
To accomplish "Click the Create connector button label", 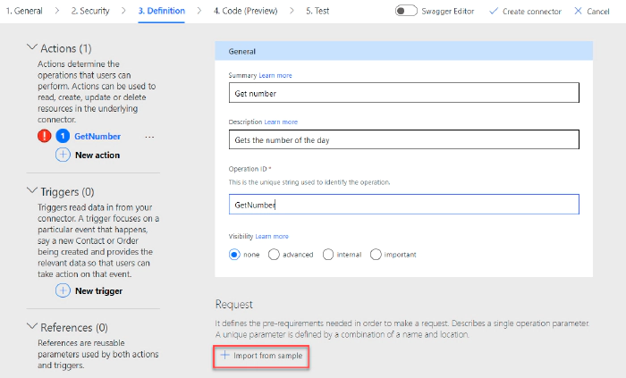I will click(x=532, y=11).
